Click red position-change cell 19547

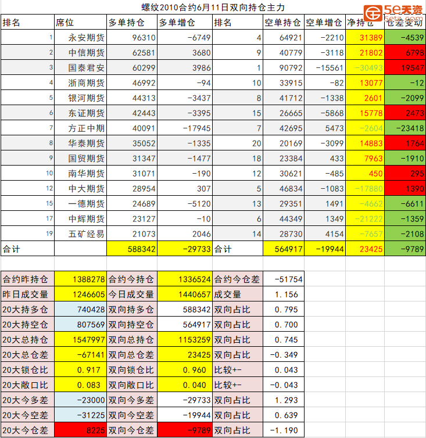point(405,67)
